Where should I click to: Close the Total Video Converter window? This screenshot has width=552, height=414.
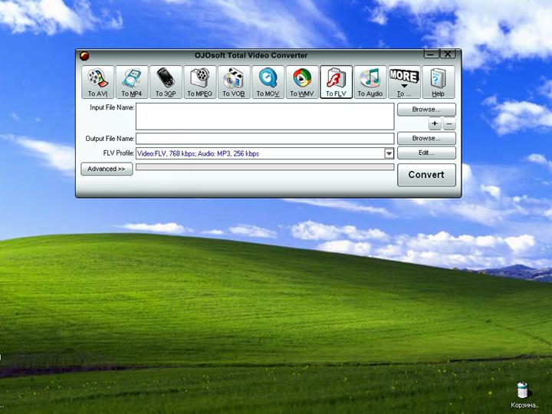point(448,54)
